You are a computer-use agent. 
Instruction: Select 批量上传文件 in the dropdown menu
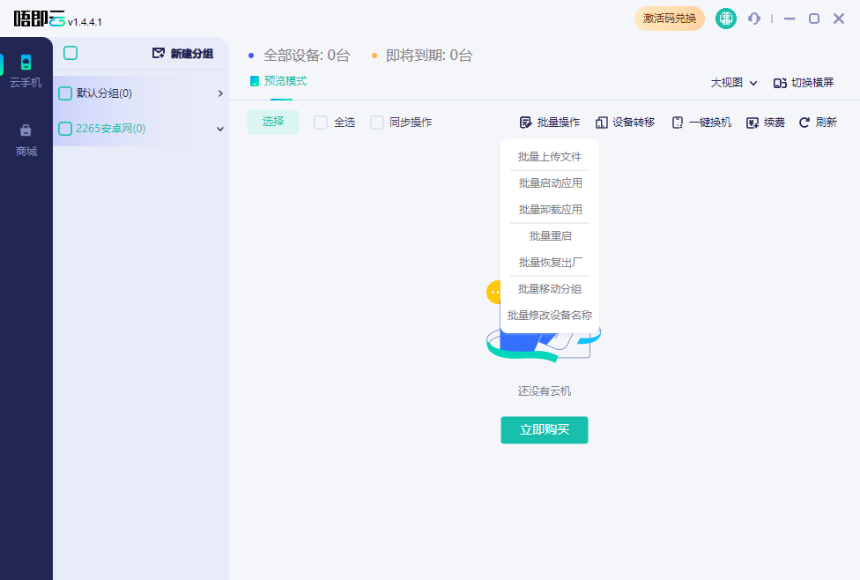pos(549,156)
